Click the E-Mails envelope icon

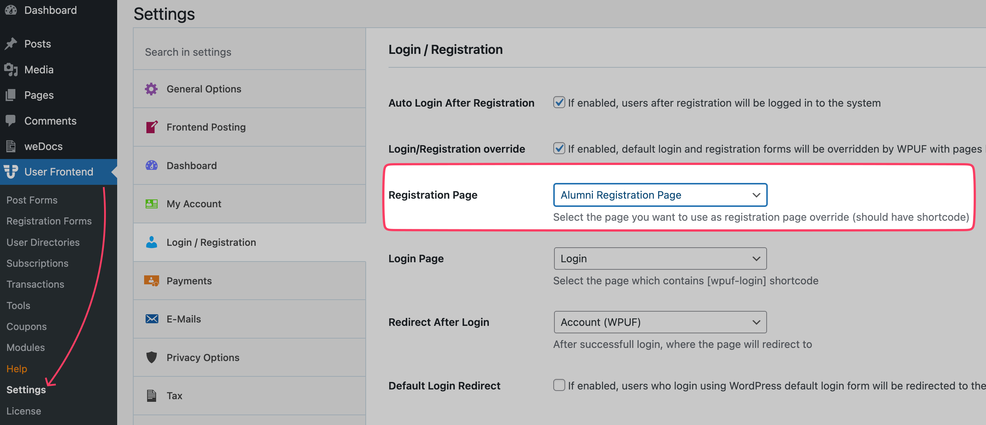pyautogui.click(x=152, y=319)
